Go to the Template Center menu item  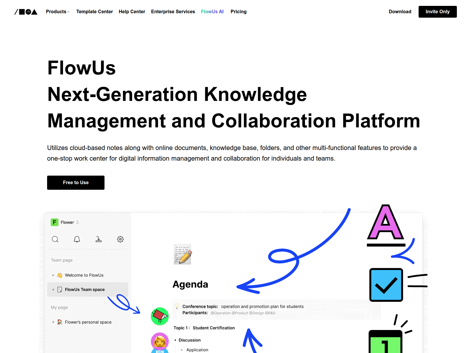[94, 11]
